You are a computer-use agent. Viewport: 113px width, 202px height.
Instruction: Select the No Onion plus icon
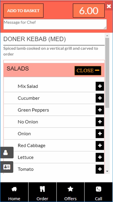[x=100, y=122]
